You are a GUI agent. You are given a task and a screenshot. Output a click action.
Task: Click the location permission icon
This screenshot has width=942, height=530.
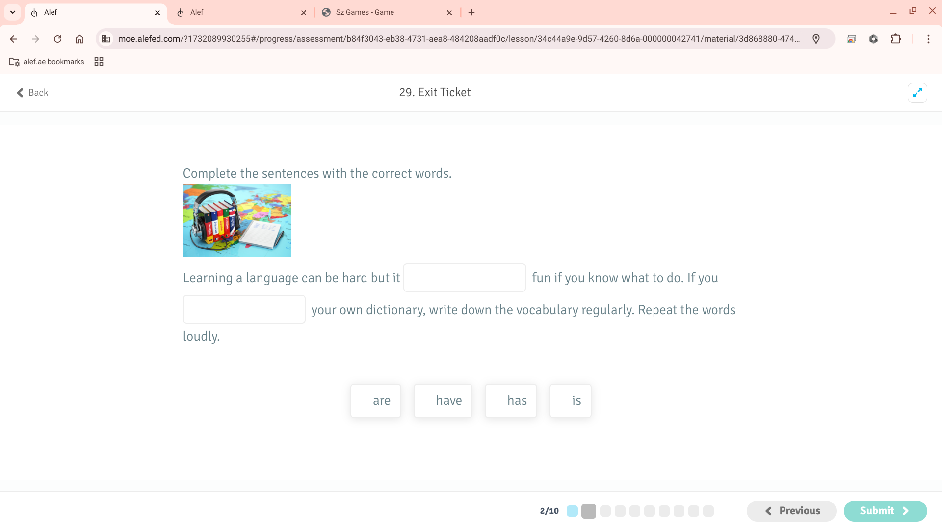point(816,39)
